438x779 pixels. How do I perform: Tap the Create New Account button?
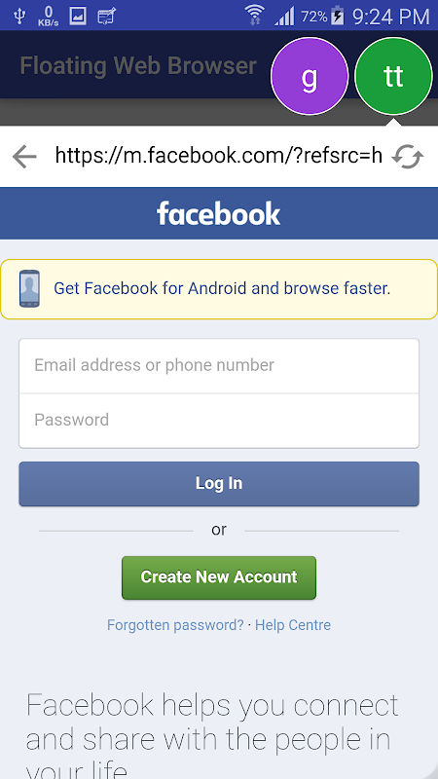[x=219, y=577]
